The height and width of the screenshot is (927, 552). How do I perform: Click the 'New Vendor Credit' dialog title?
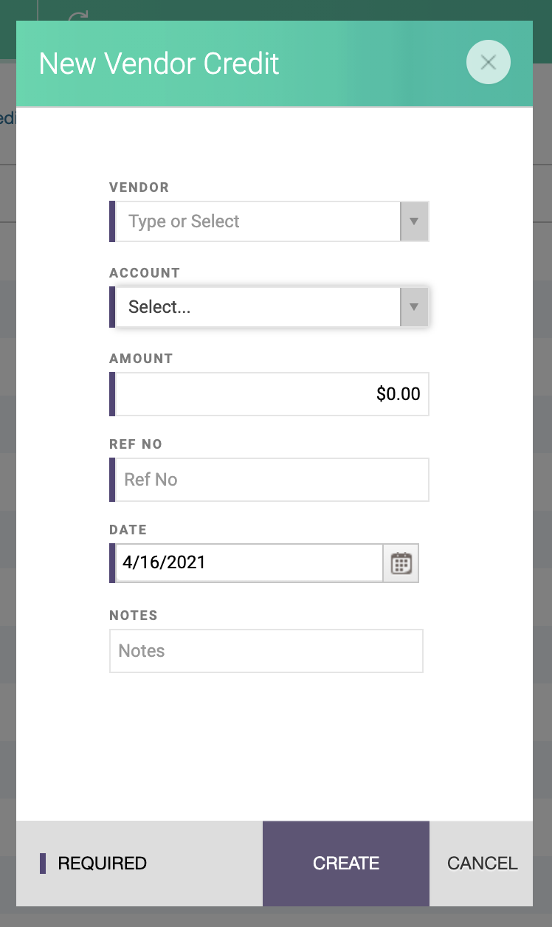[159, 63]
